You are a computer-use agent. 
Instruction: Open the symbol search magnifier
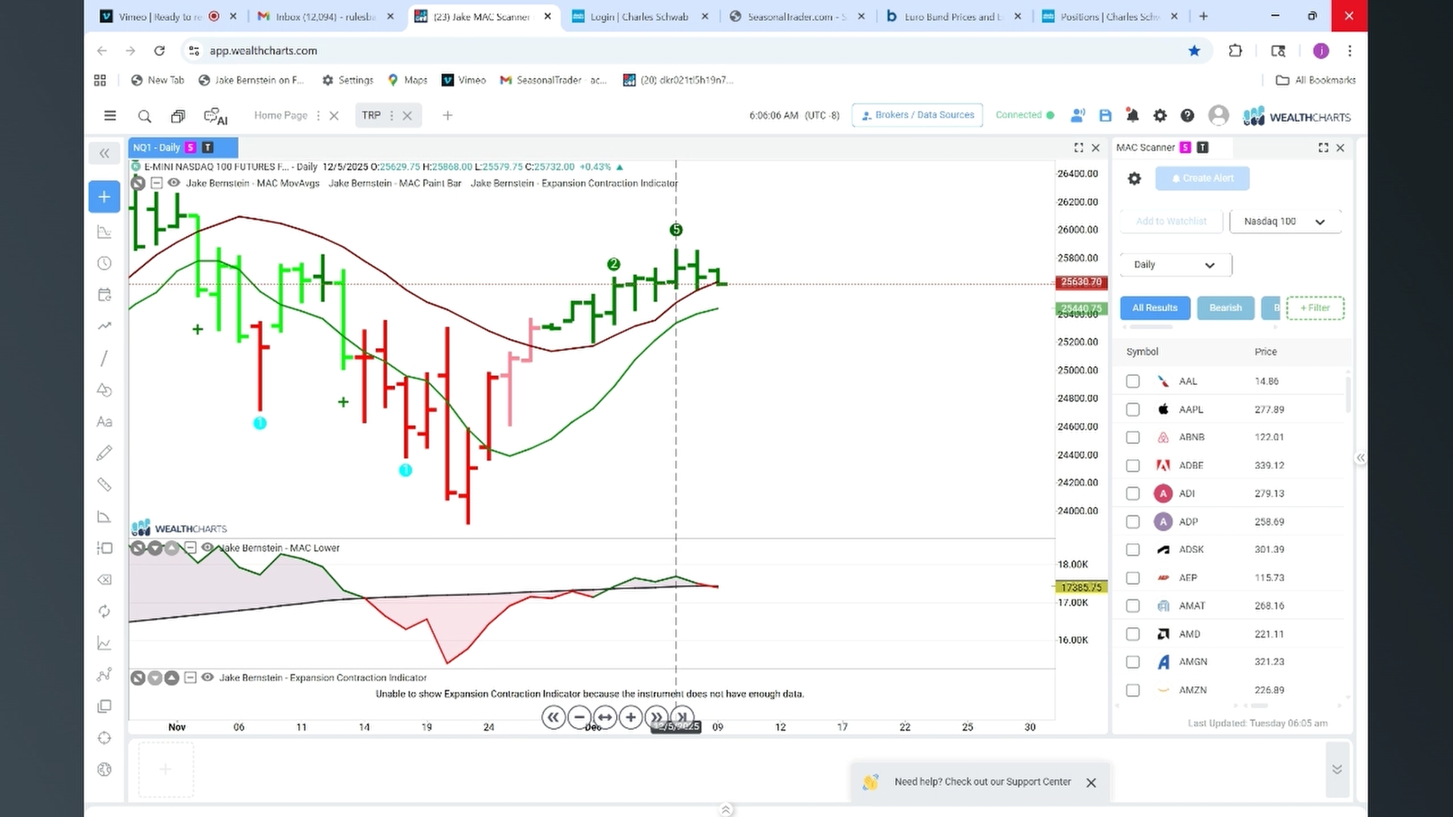click(145, 116)
